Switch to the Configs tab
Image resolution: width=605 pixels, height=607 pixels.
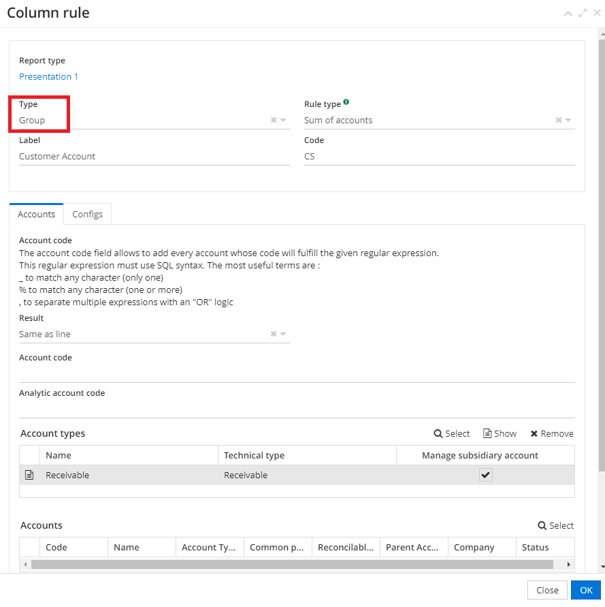87,214
